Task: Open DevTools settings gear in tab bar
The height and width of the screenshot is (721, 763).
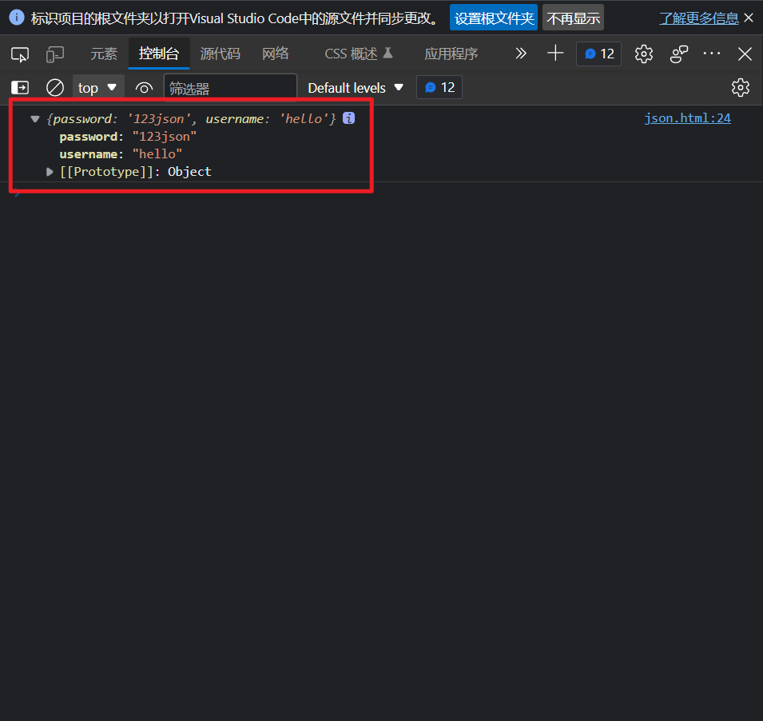Action: tap(643, 54)
